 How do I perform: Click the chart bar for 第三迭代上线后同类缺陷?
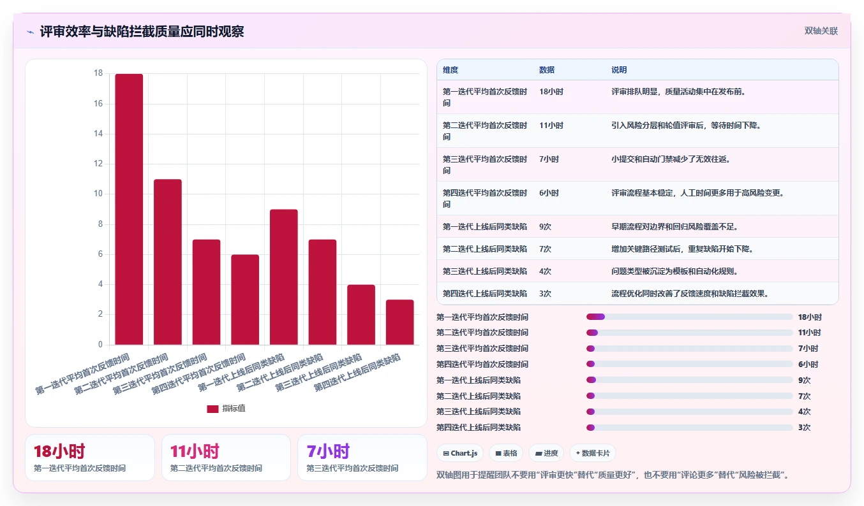click(x=361, y=315)
